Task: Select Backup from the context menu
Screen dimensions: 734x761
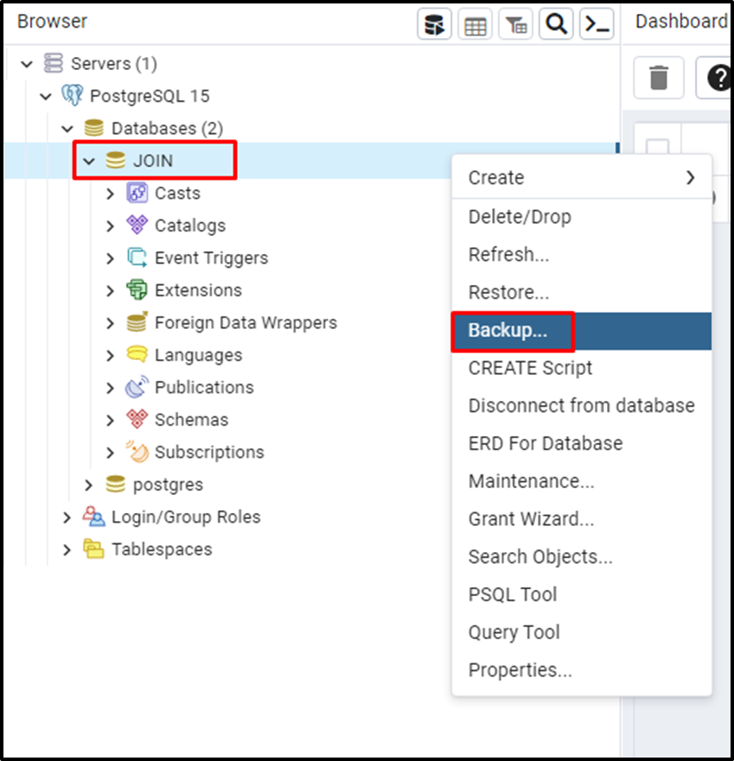Action: coord(513,331)
